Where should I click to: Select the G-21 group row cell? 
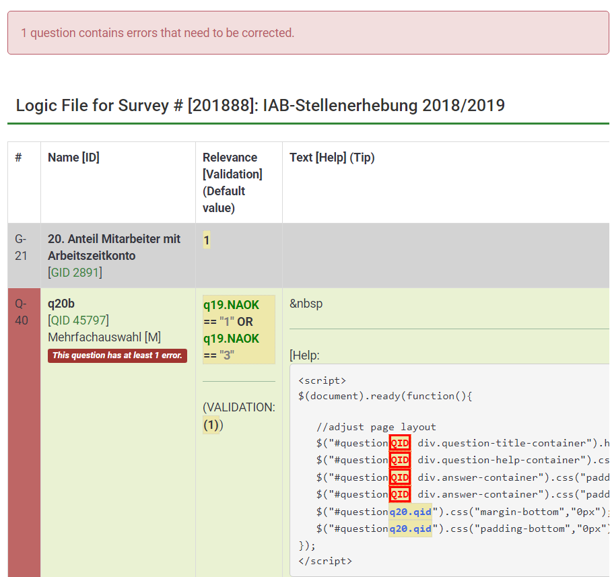[x=22, y=247]
